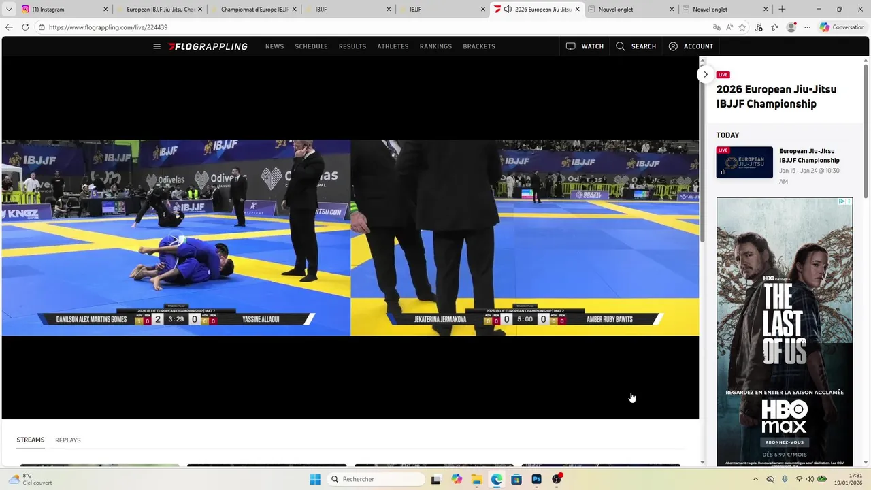
Task: Click the translate page icon
Action: click(x=717, y=27)
